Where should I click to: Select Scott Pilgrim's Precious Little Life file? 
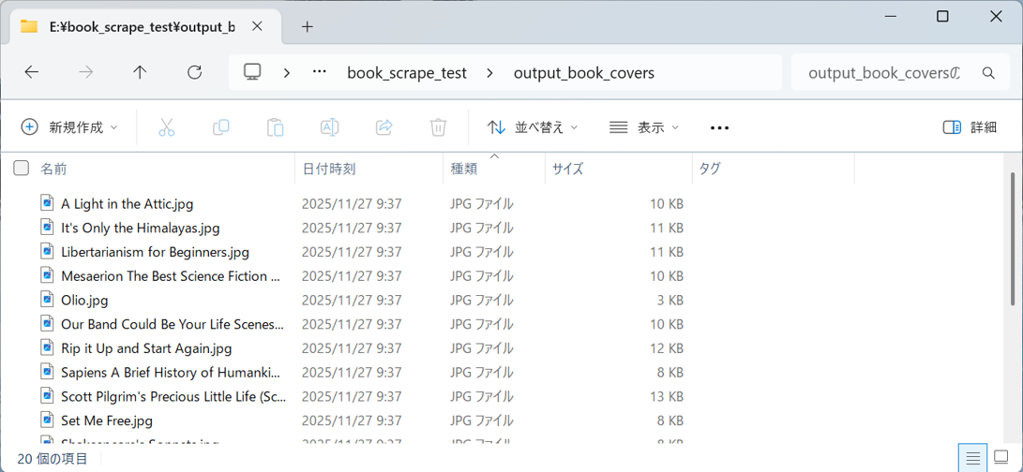click(x=173, y=396)
